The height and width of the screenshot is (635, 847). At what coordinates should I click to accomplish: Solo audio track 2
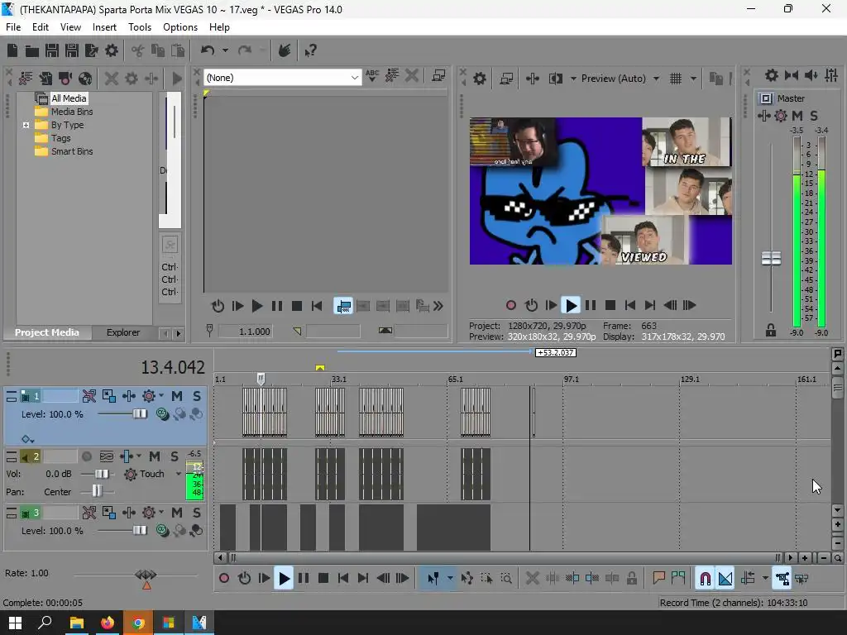point(175,456)
